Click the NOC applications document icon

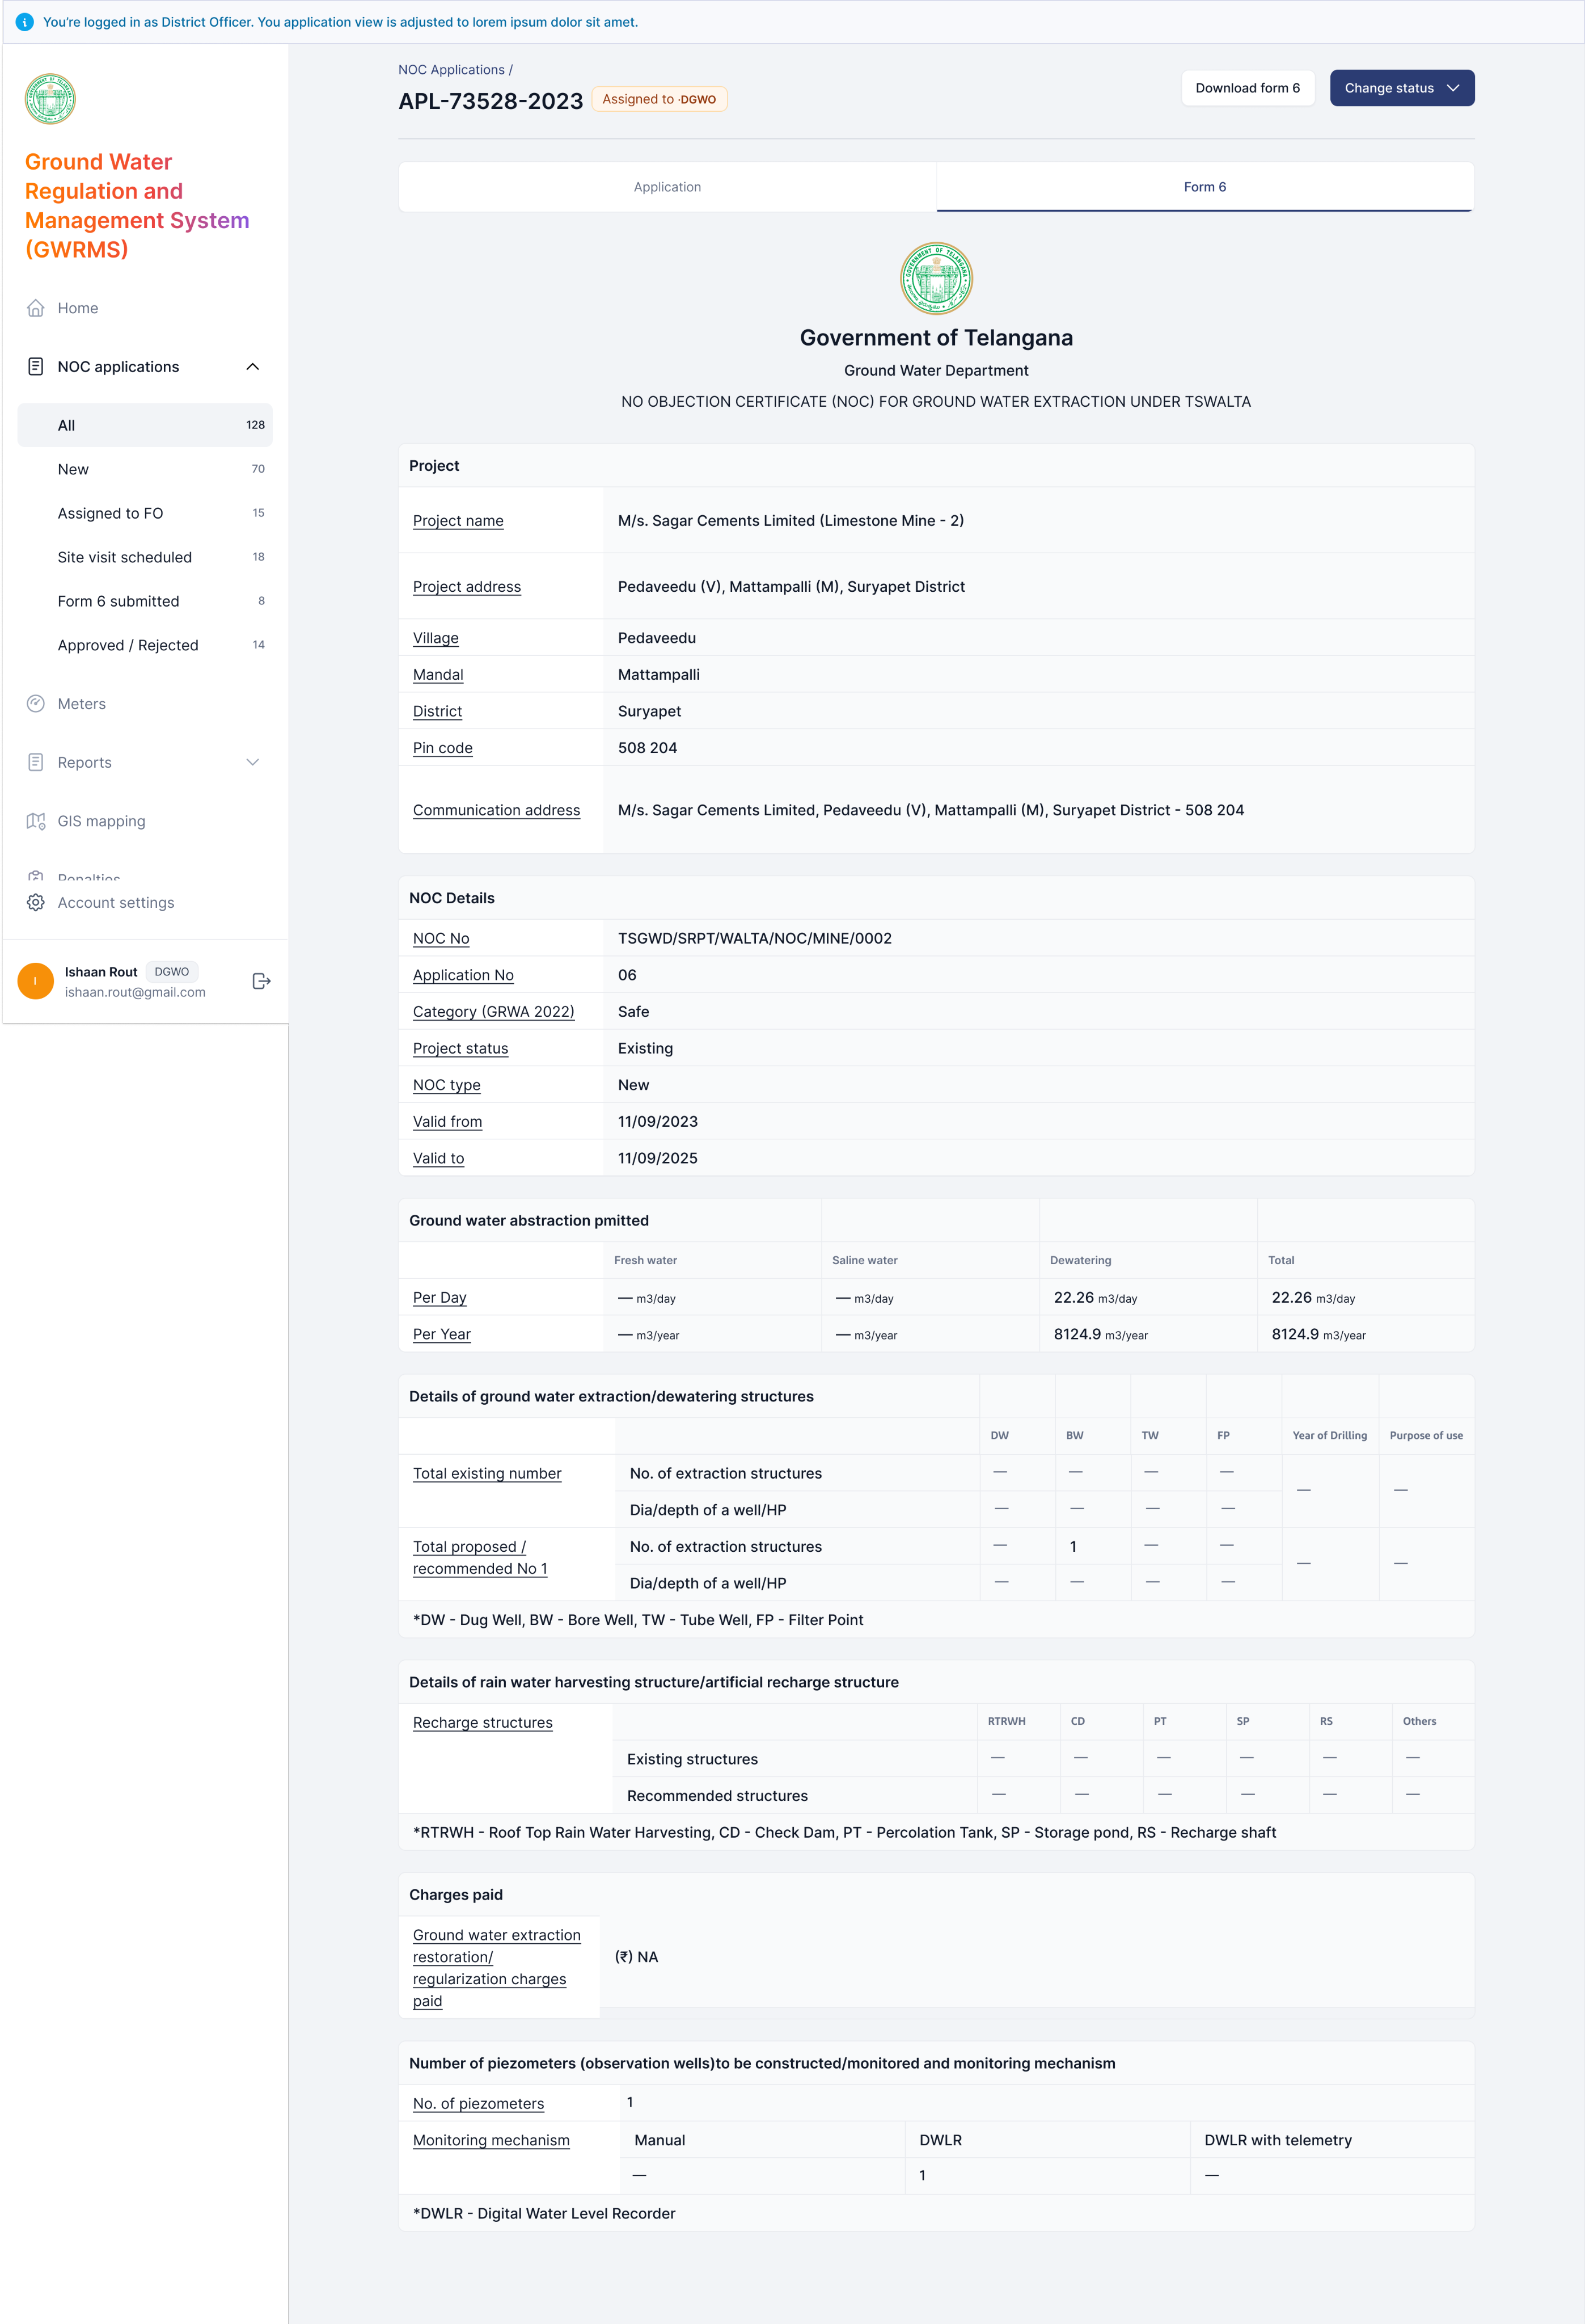pos(36,367)
